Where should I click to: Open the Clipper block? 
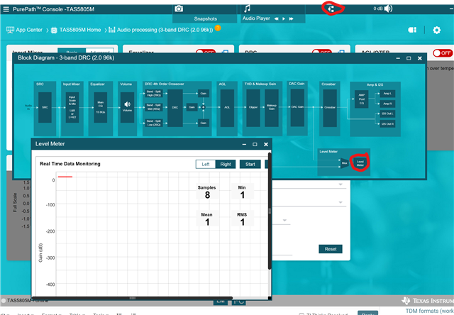tap(253, 108)
